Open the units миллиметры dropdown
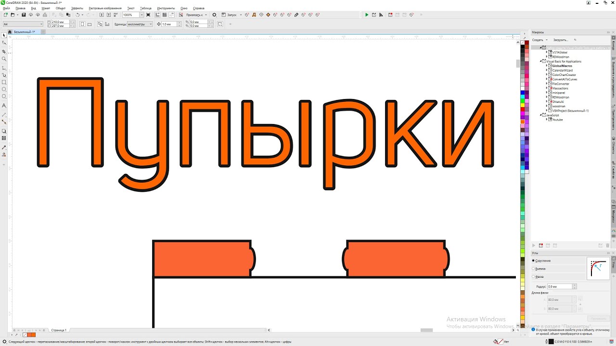Viewport: 616px width, 346px height. coord(151,24)
